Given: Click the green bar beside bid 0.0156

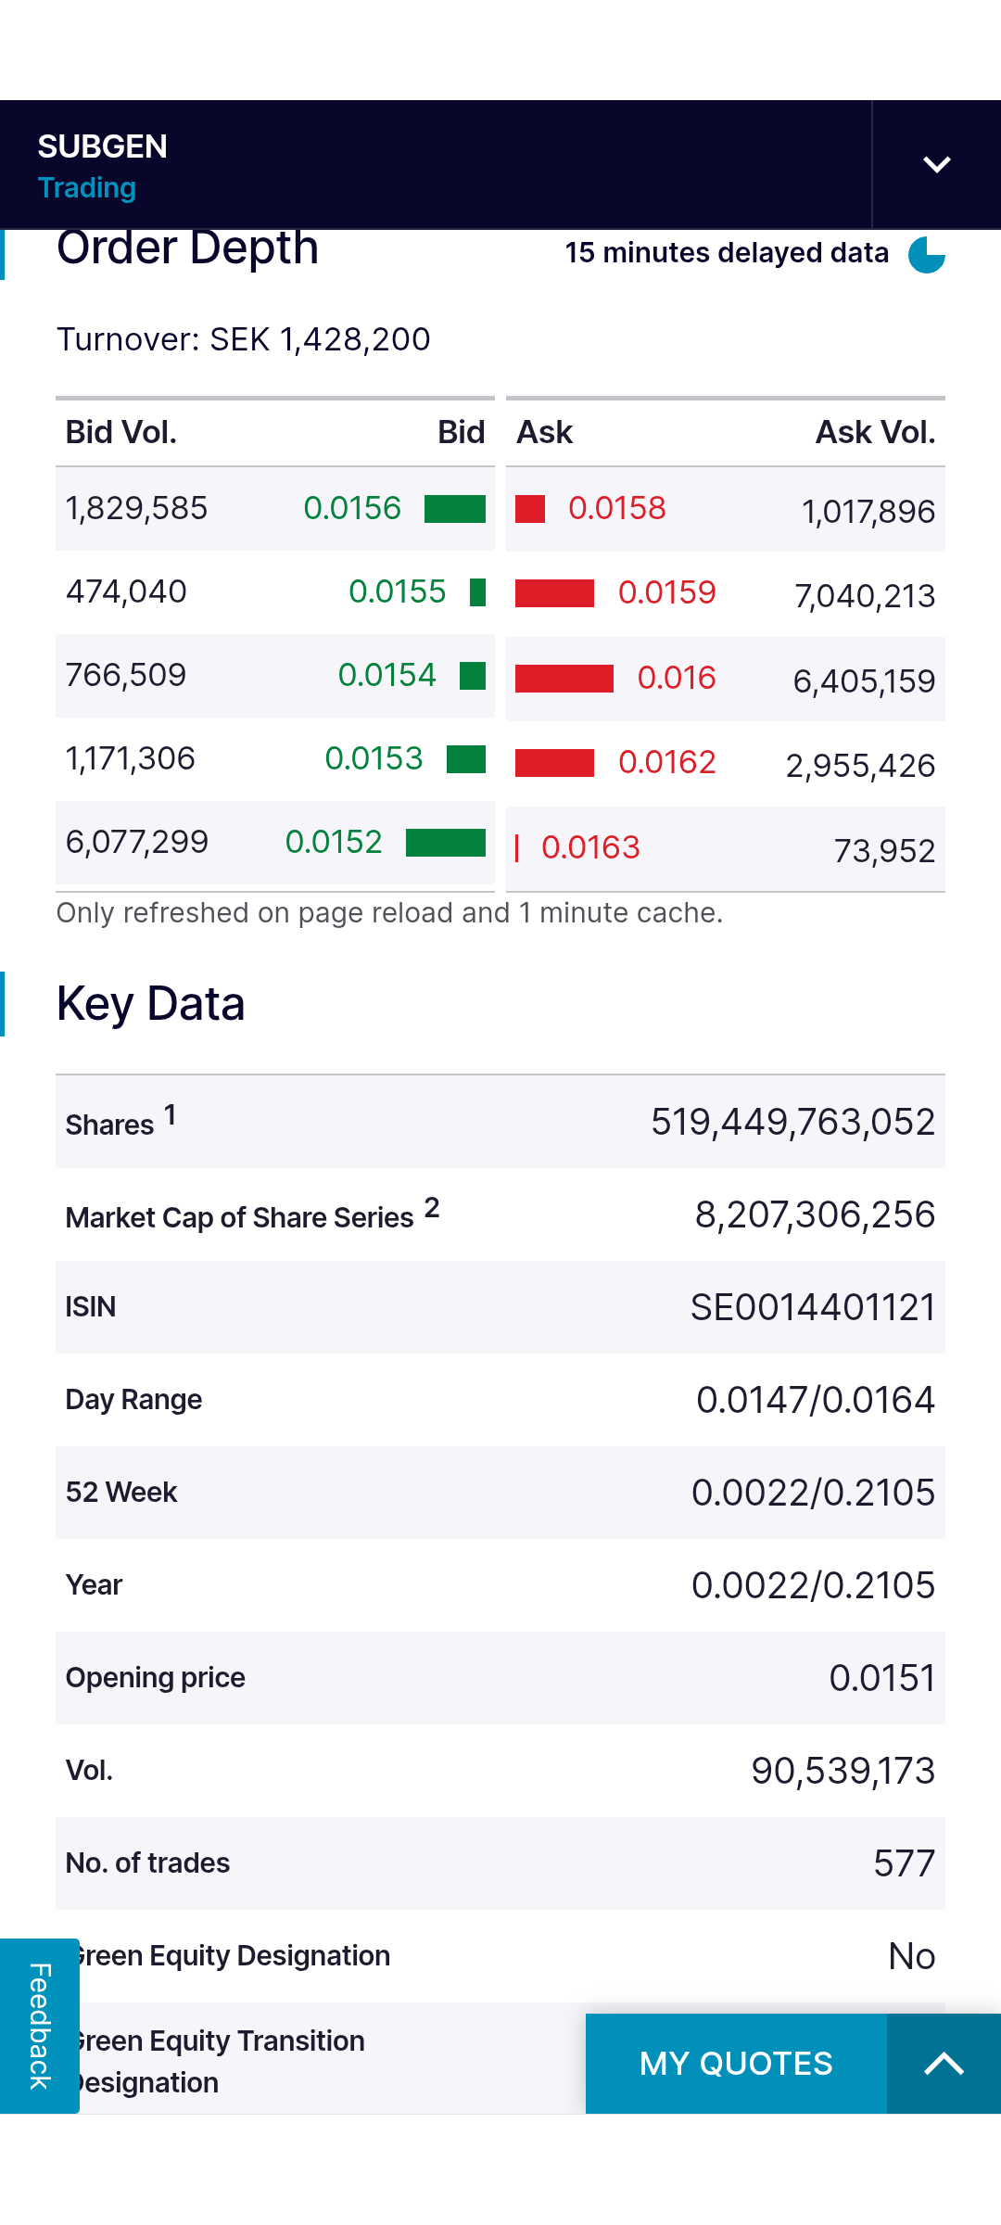Looking at the screenshot, I should 455,509.
